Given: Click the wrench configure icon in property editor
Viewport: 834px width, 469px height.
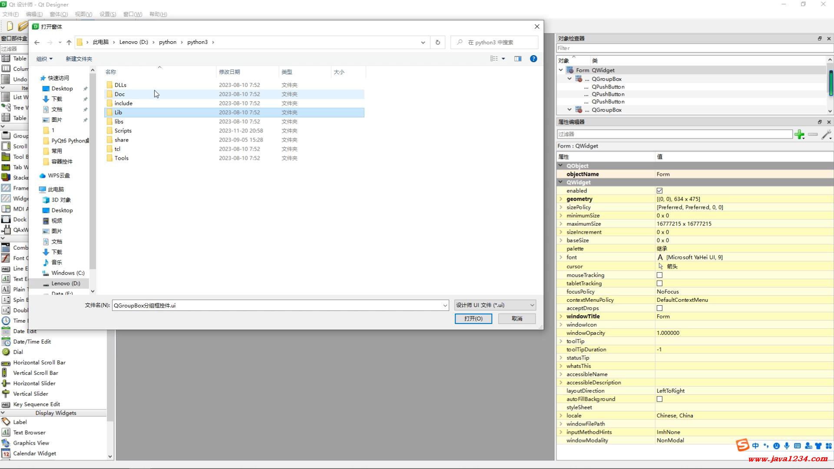Looking at the screenshot, I should pos(826,135).
